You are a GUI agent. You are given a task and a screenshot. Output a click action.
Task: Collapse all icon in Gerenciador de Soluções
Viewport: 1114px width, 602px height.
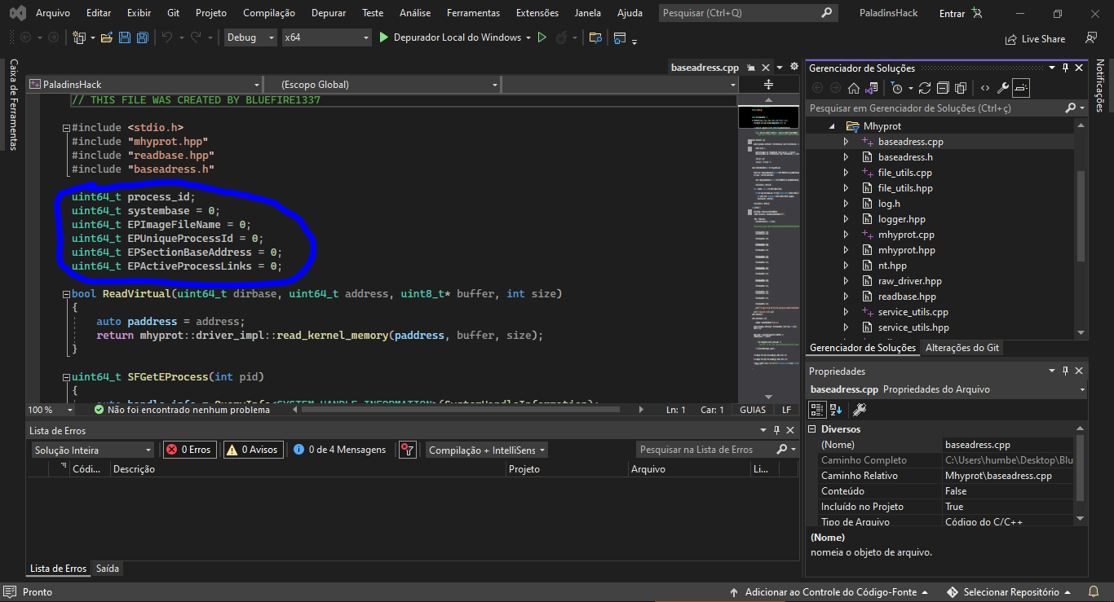coord(943,88)
